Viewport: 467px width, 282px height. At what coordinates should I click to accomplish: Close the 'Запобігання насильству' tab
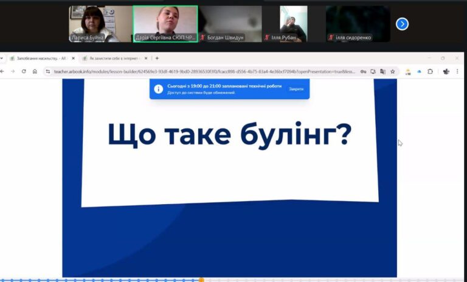point(74,58)
